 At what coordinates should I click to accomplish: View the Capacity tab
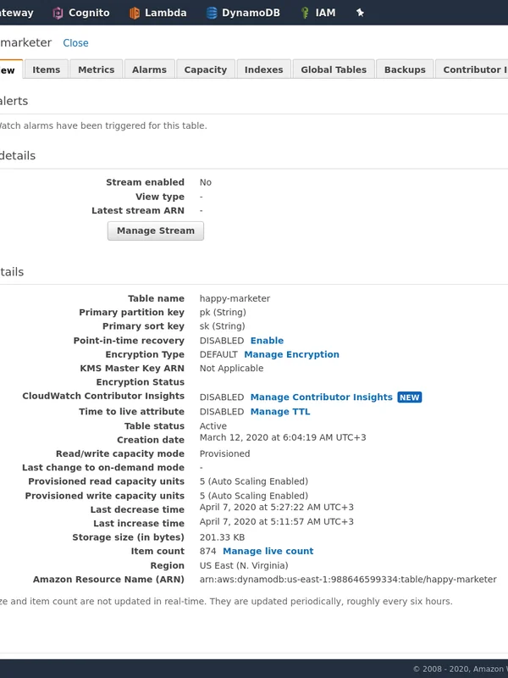[x=205, y=69]
